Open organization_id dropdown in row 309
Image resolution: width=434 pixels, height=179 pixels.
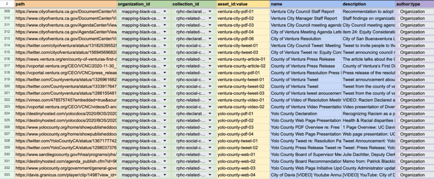(x=165, y=11)
